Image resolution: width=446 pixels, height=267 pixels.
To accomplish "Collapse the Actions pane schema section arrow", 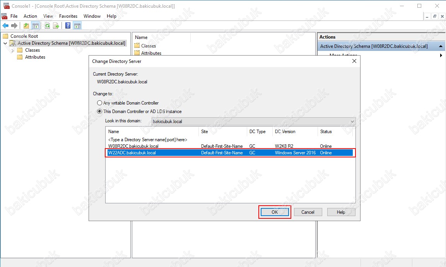I will 441,46.
